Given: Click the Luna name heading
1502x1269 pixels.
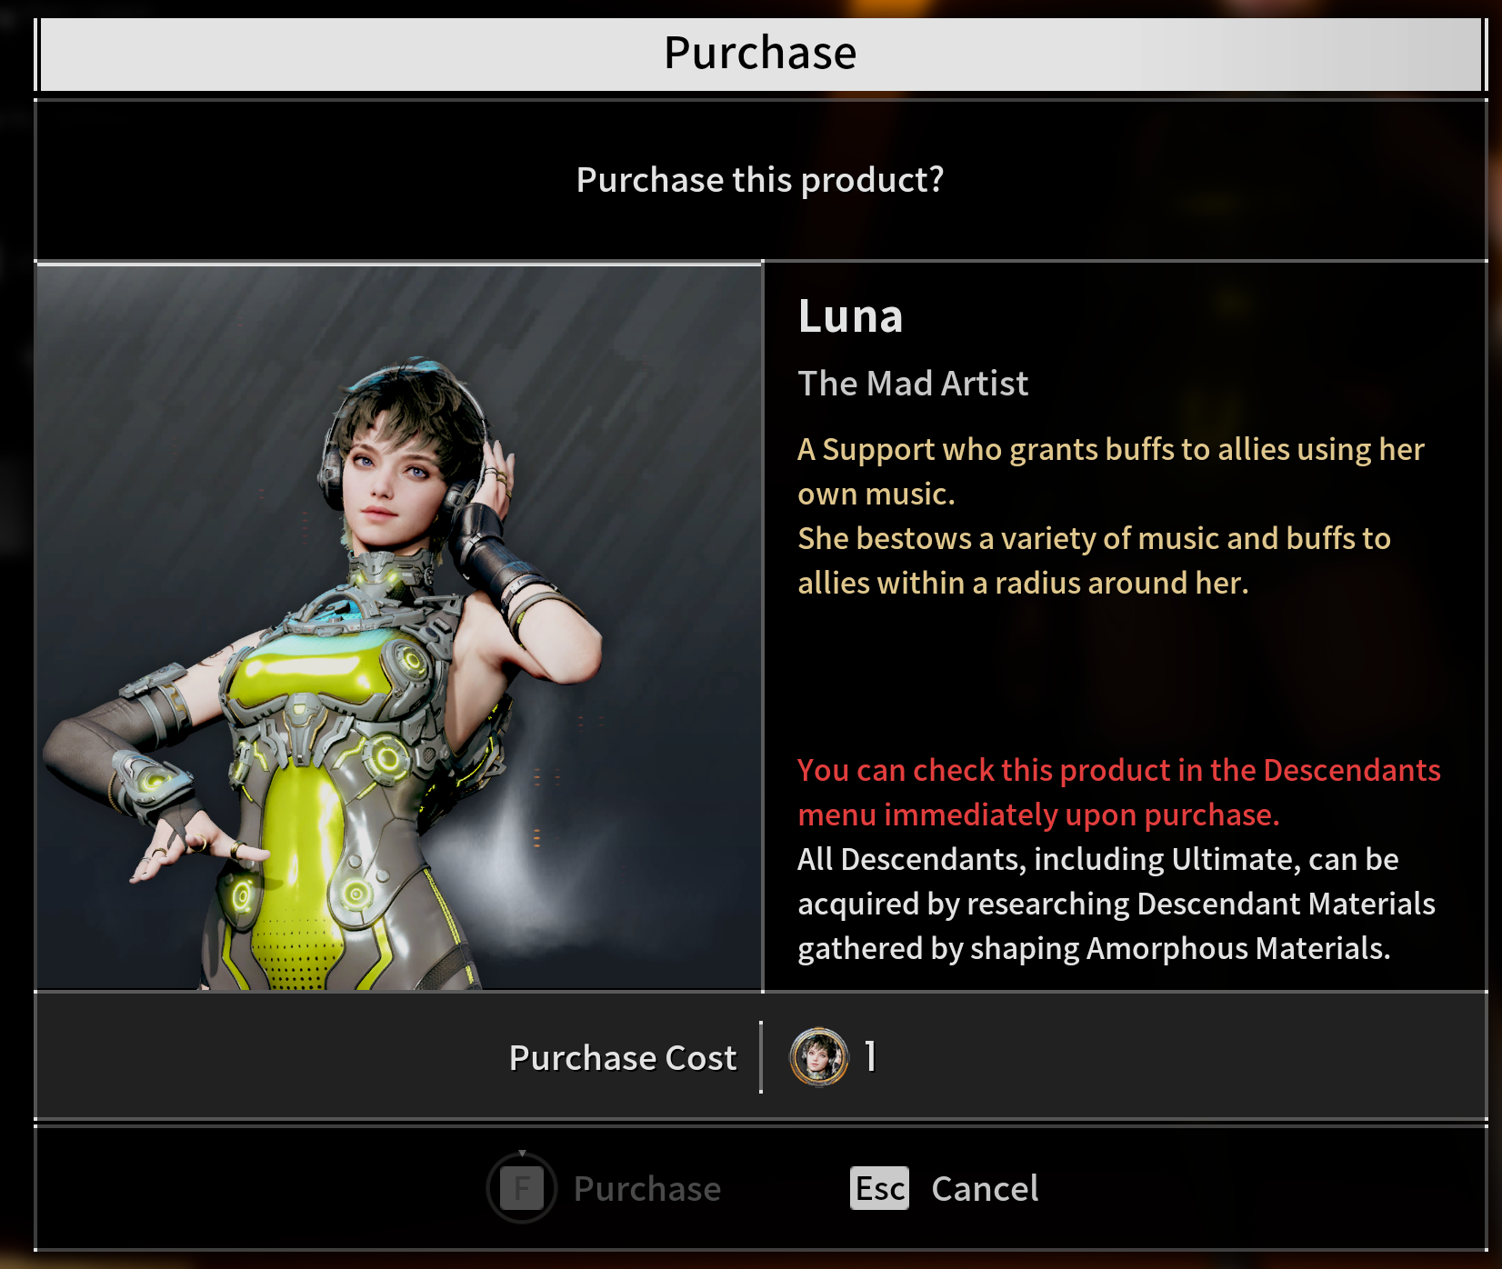Looking at the screenshot, I should tap(850, 316).
